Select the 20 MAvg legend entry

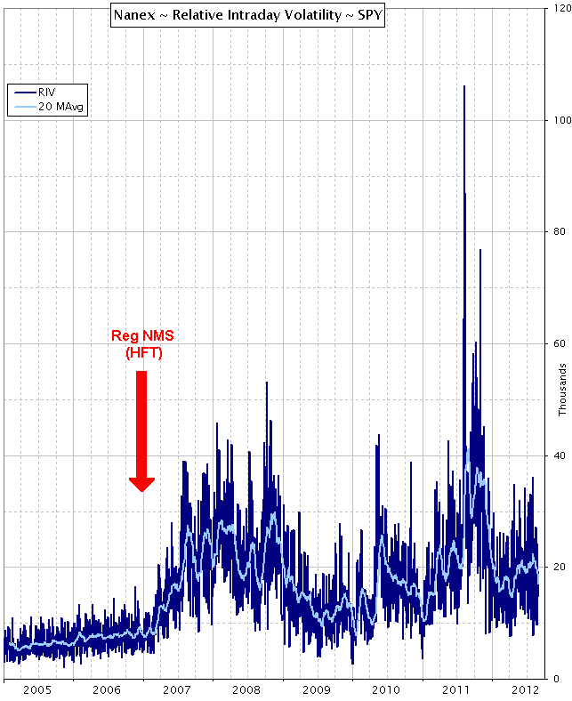pos(49,107)
